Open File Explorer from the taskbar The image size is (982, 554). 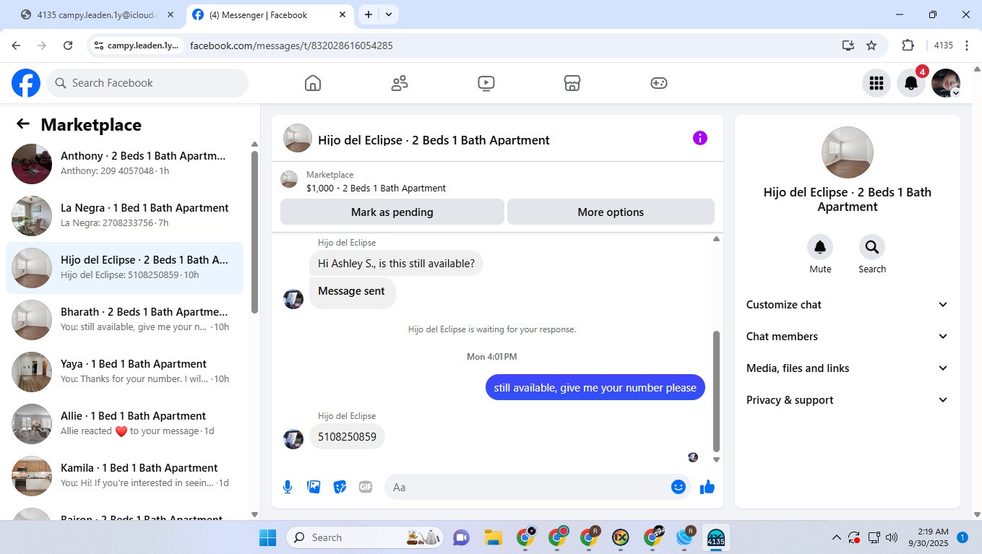[494, 537]
